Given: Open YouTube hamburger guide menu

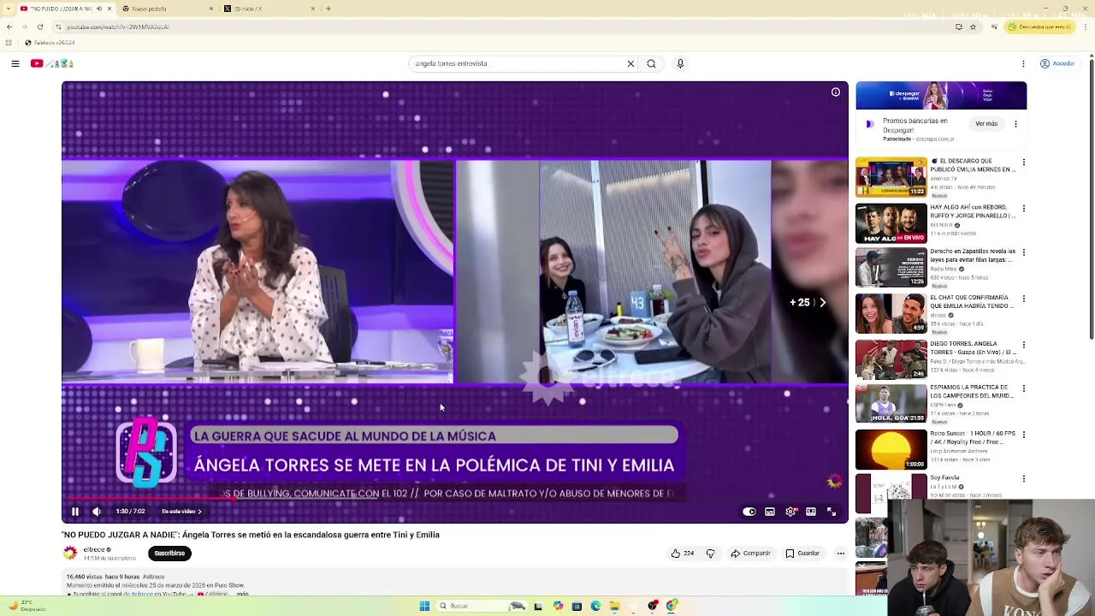Looking at the screenshot, I should click(x=15, y=63).
